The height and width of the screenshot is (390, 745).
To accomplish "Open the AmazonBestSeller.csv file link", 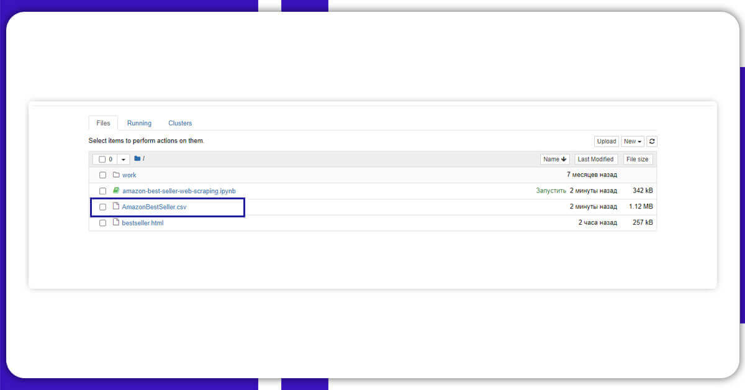I will pos(154,207).
